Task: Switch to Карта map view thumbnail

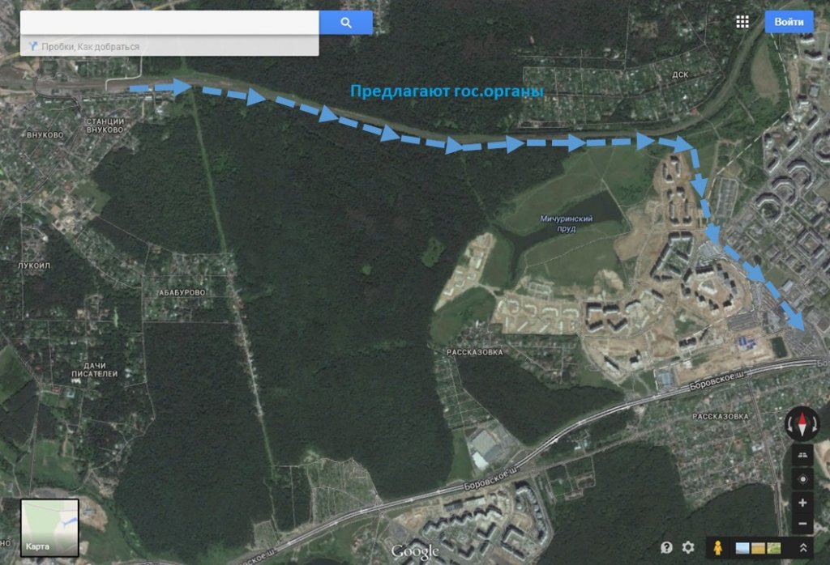Action: (49, 528)
